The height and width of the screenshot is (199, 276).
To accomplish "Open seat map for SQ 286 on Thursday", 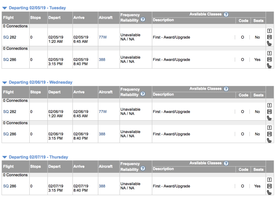I will click(x=269, y=192).
